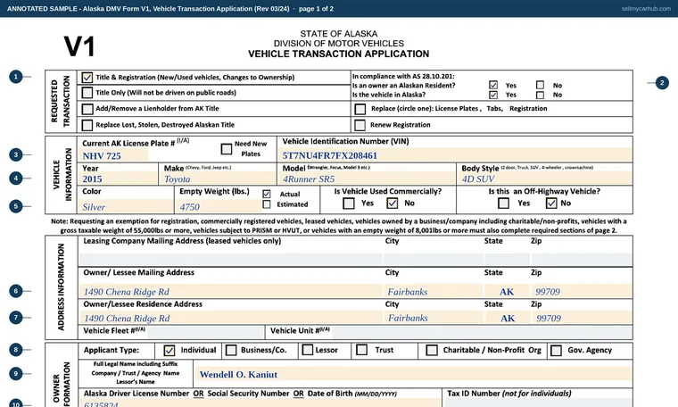Viewport: 678px width, 407px height.
Task: Click the Mailing Address City field Fairbanks
Action: point(433,291)
